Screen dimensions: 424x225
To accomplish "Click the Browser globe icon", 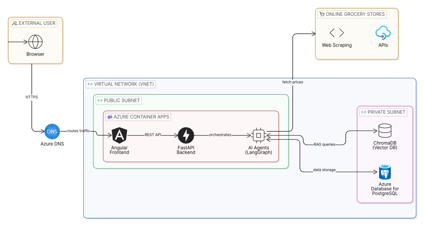I will point(35,42).
